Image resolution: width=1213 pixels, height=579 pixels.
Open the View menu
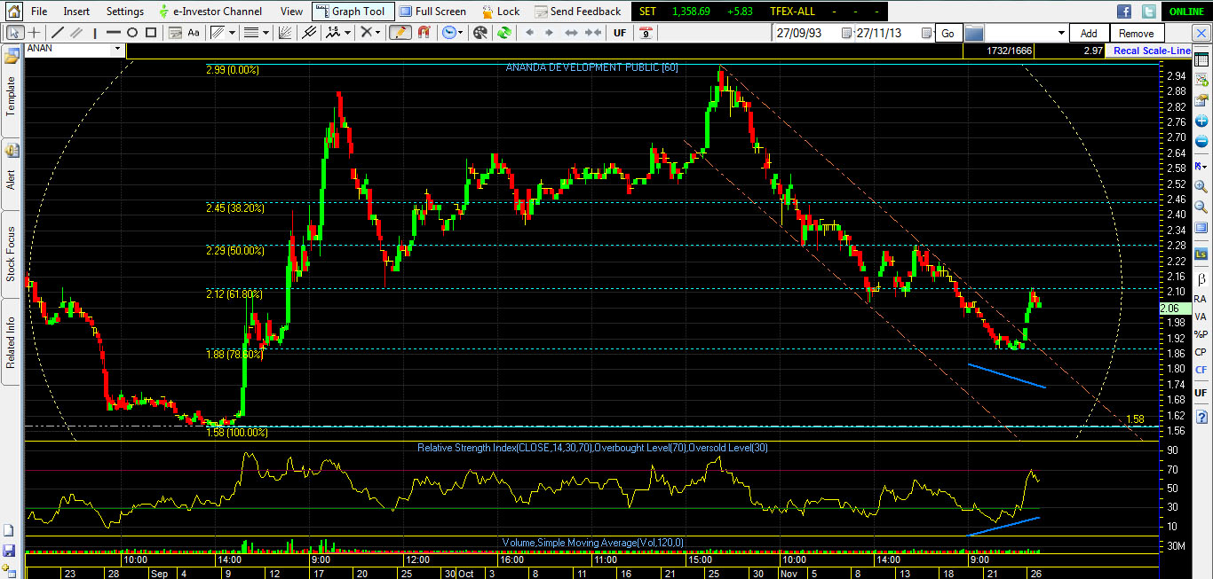point(291,12)
